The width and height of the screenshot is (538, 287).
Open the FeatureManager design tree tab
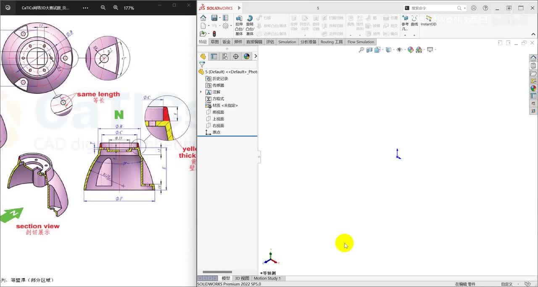point(203,56)
